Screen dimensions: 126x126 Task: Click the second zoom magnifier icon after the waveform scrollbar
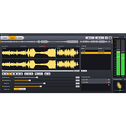click(77, 71)
